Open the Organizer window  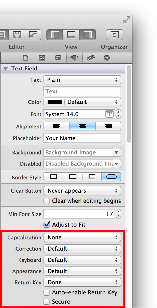pos(114,35)
